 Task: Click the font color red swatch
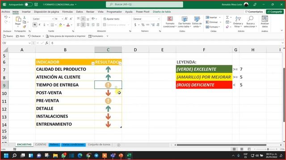click(x=68, y=25)
